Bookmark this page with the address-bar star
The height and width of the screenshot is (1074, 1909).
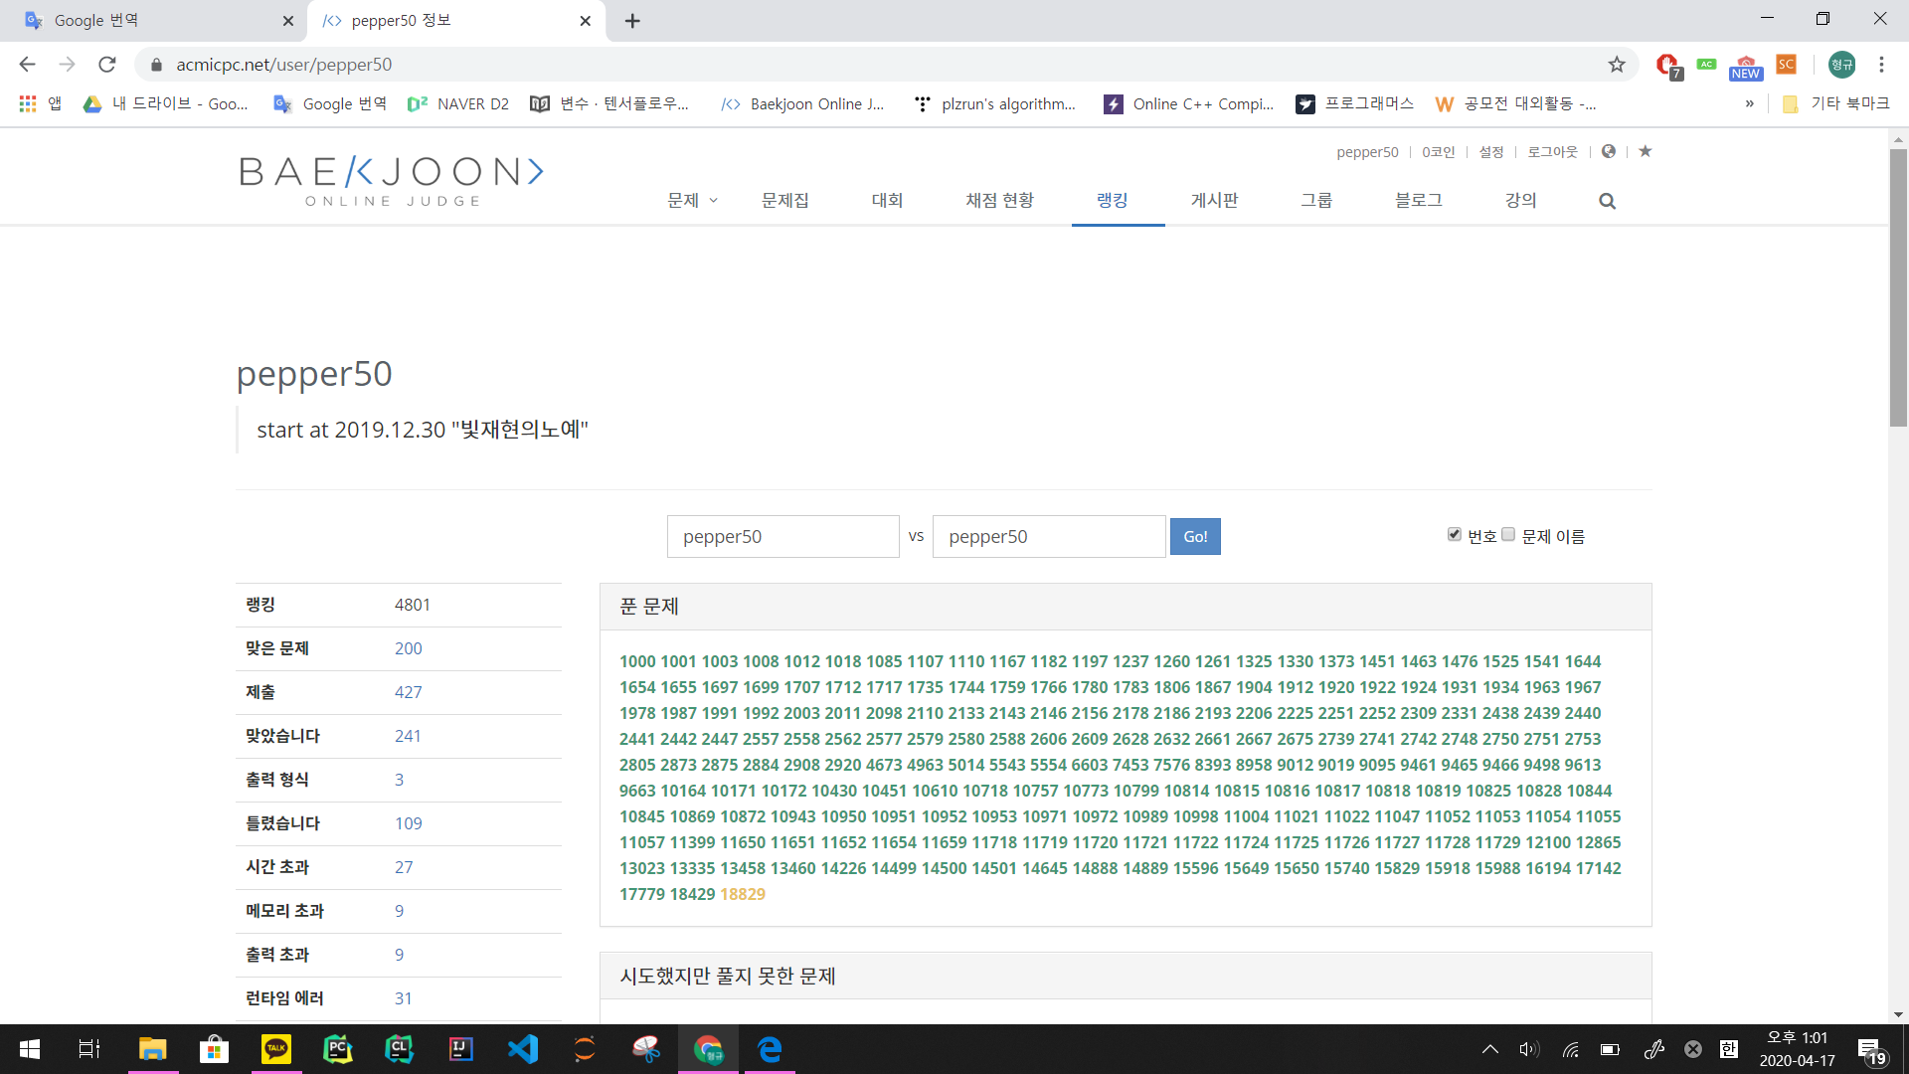1617,65
